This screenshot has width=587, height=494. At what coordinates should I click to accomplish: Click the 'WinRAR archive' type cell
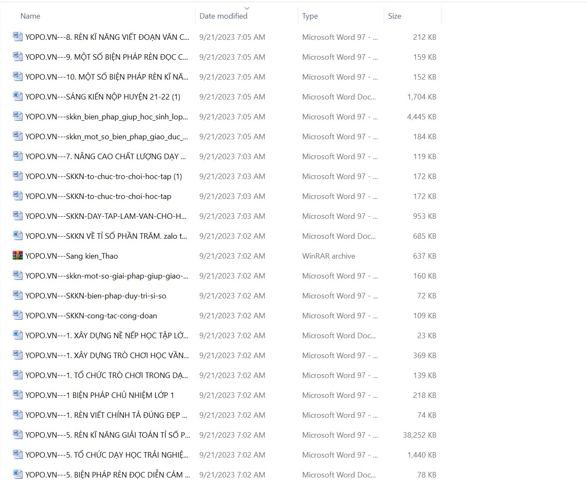[329, 256]
